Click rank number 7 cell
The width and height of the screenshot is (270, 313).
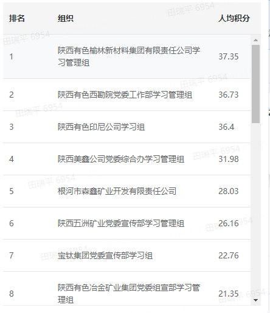pyautogui.click(x=12, y=255)
